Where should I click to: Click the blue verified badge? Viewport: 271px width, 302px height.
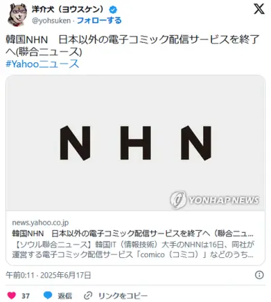113,9
